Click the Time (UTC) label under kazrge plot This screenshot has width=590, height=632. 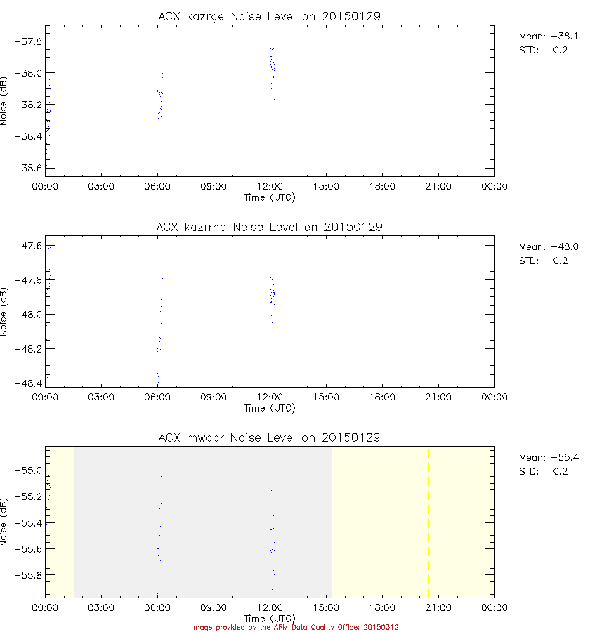[x=270, y=197]
